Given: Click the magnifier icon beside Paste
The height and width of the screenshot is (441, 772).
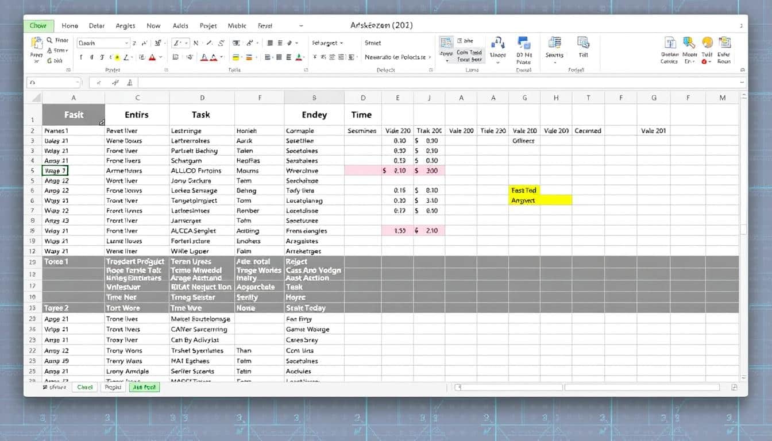Looking at the screenshot, I should click(50, 40).
